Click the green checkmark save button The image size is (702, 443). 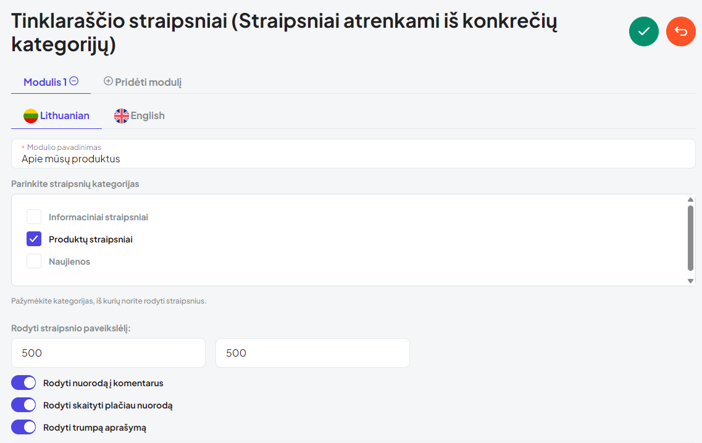[644, 31]
